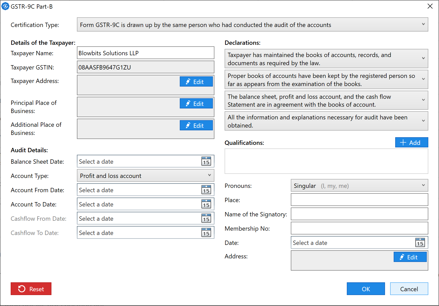Click the Name of the Signatory field
Image resolution: width=439 pixels, height=306 pixels.
click(x=359, y=214)
